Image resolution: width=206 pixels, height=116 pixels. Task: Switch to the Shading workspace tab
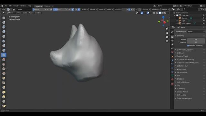(x=47, y=6)
